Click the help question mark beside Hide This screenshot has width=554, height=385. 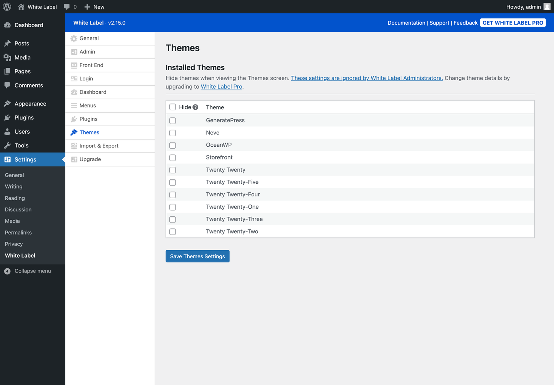[x=195, y=107]
